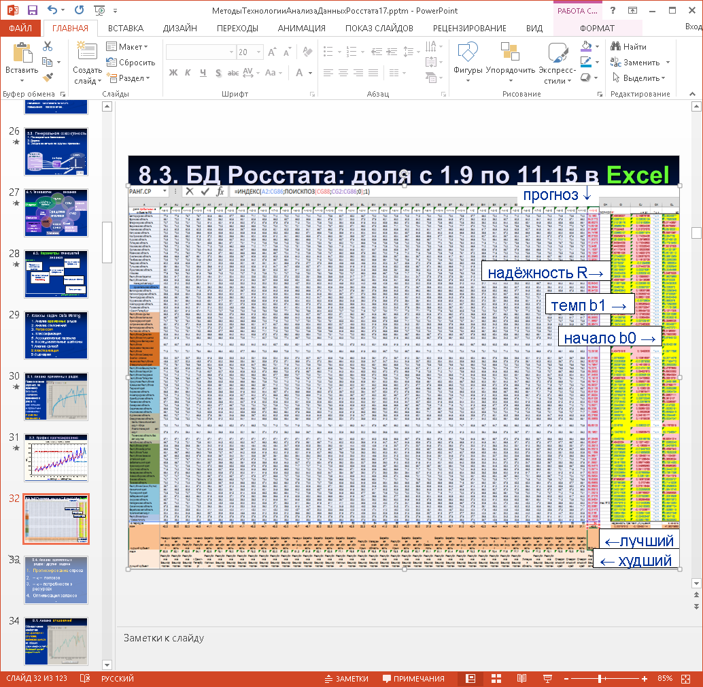Viewport: 703px width, 687px height.
Task: Open shape outline color
Action: click(x=586, y=61)
